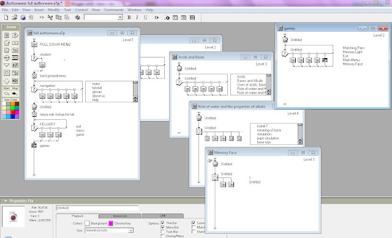Select the Knowledge Object icon in palette

point(15,81)
